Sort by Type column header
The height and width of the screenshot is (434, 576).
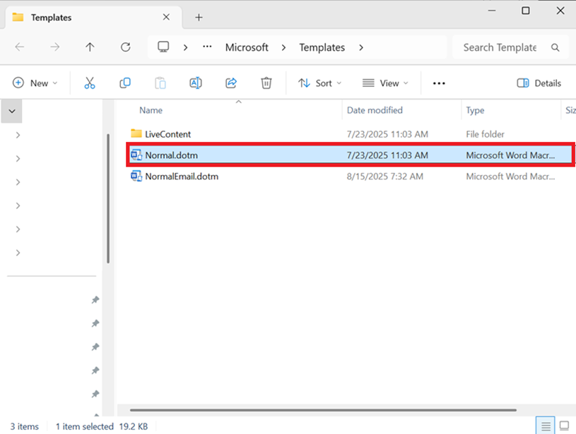point(475,110)
